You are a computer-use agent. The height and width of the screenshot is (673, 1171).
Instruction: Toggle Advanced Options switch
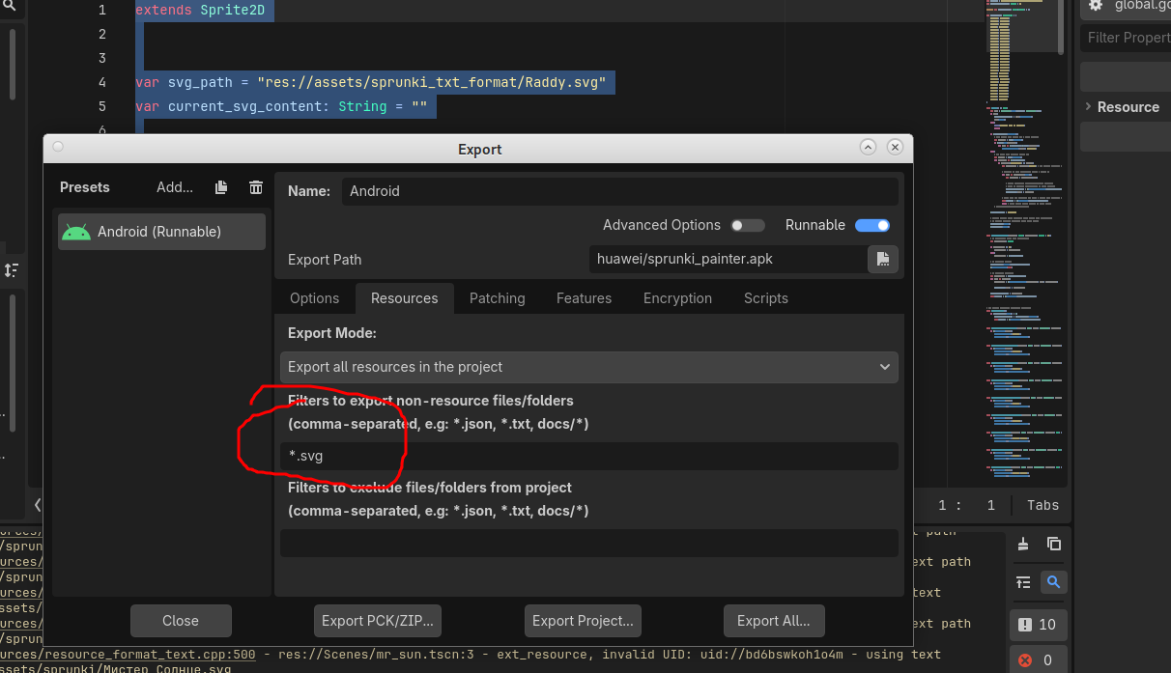[747, 225]
